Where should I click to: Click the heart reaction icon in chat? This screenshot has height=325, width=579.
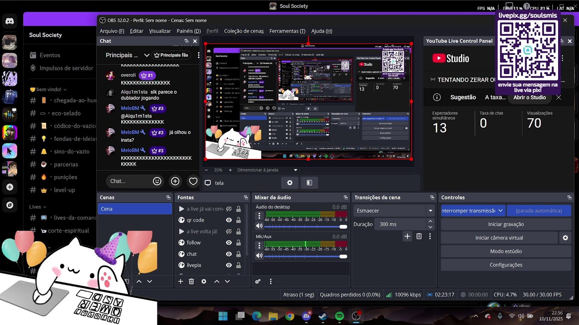tap(193, 181)
